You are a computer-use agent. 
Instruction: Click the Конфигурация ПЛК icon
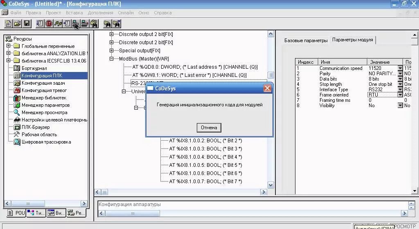pyautogui.click(x=16, y=76)
